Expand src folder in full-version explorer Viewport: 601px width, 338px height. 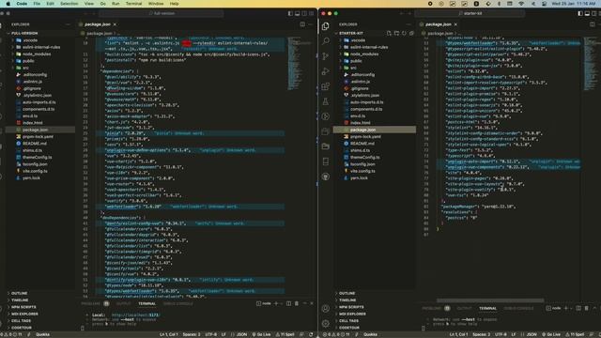coord(25,68)
